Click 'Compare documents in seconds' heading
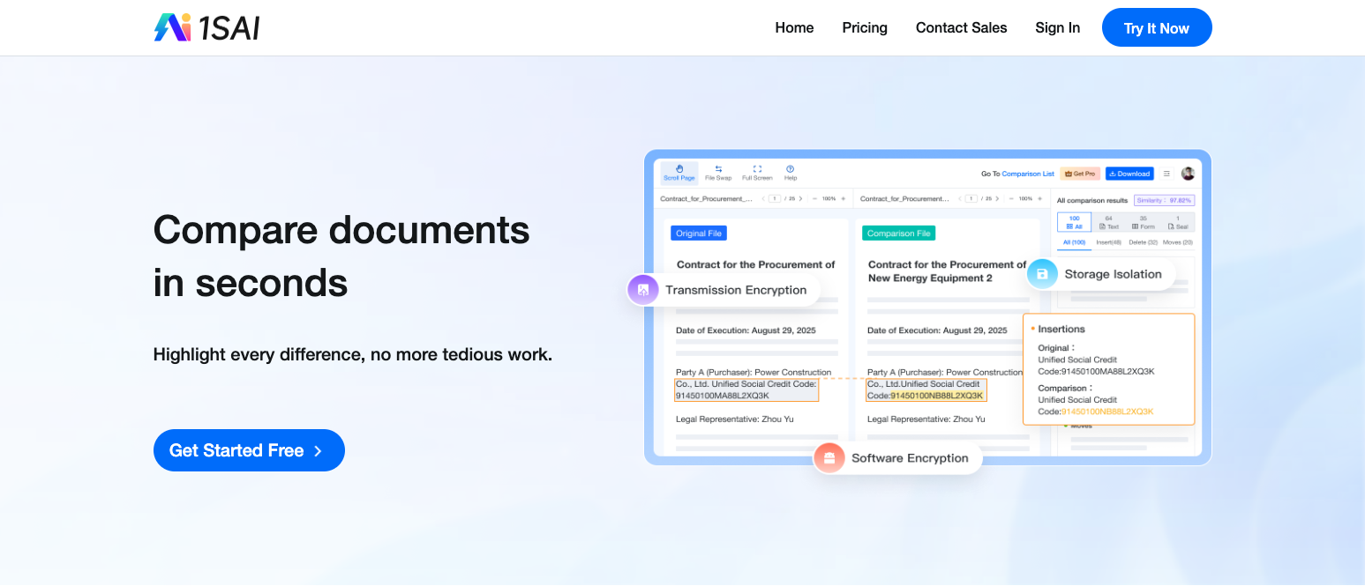Viewport: 1365px width, 586px height. pyautogui.click(x=341, y=256)
